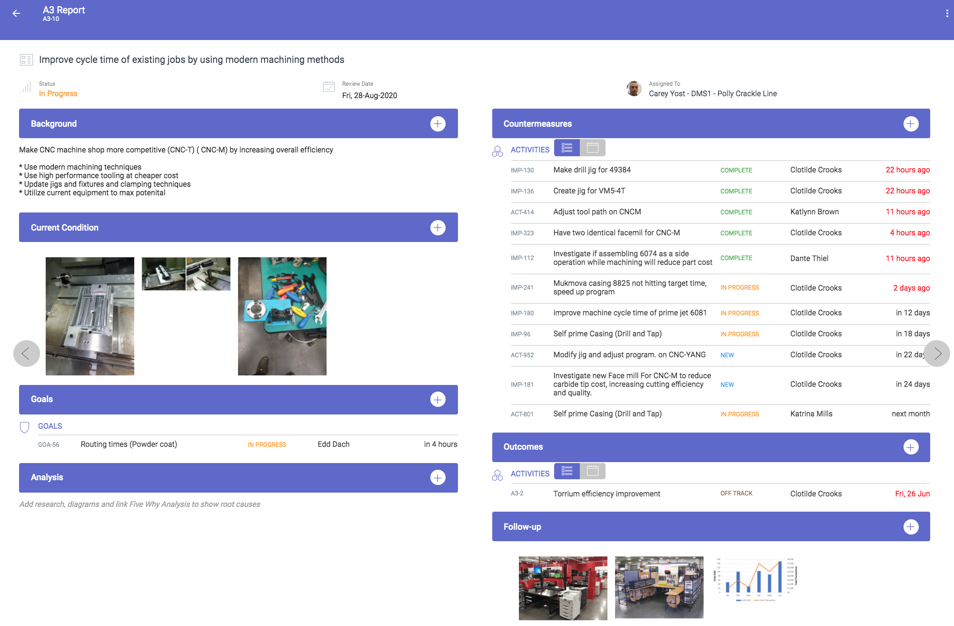The image size is (954, 626).
Task: Click plus icon on Follow-up header
Action: 911,526
